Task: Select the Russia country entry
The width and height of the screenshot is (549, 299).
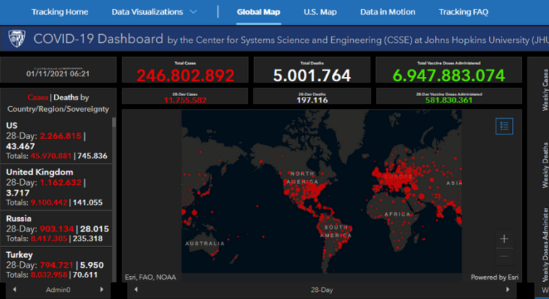Action: click(56, 229)
